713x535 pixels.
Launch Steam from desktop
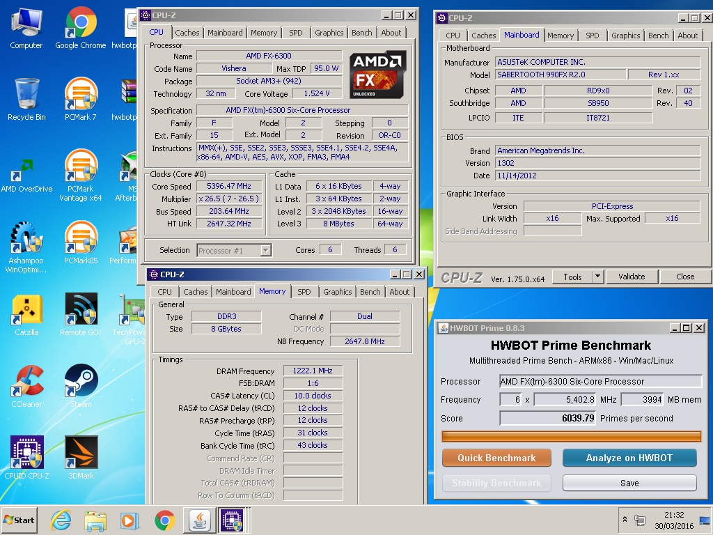81,386
